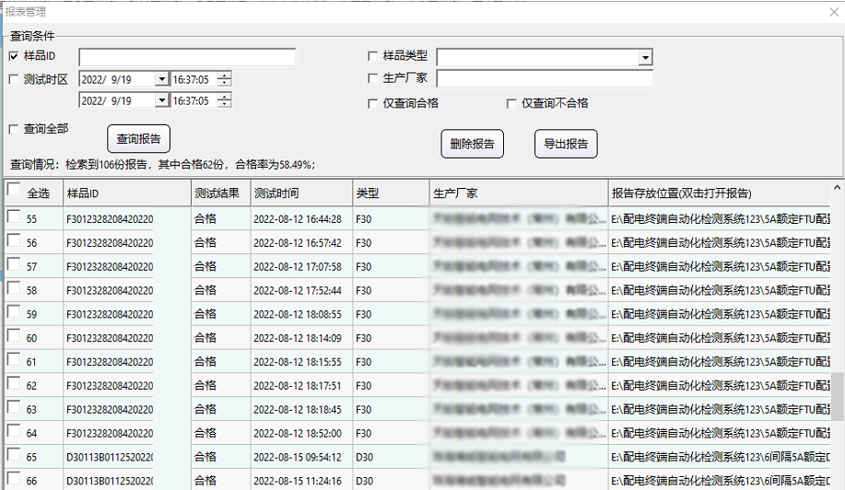Toggle the 样品ID checkbox
The width and height of the screenshot is (845, 490).
click(14, 57)
